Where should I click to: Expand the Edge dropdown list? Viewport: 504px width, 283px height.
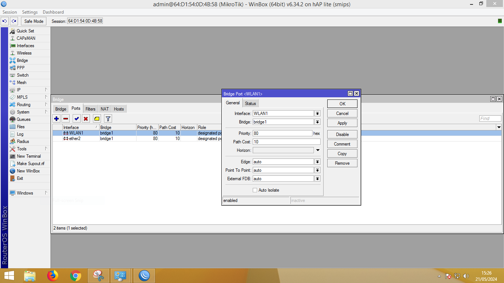click(317, 162)
